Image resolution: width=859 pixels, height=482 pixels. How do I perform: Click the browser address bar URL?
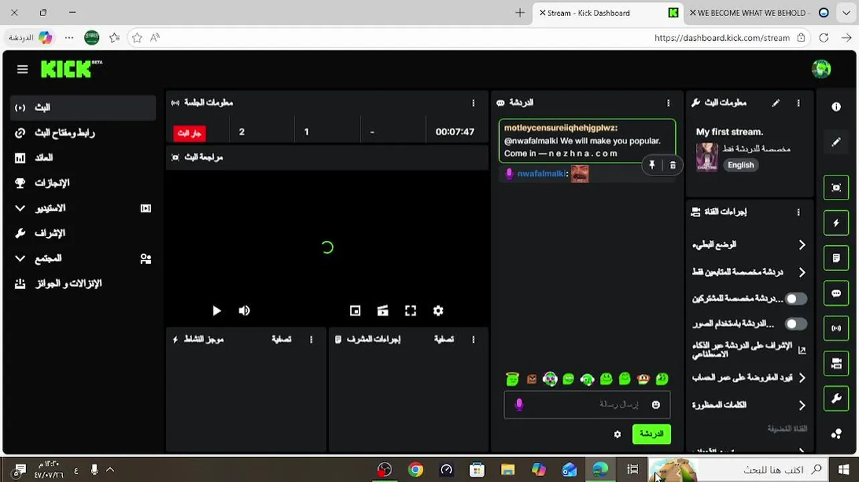point(722,38)
